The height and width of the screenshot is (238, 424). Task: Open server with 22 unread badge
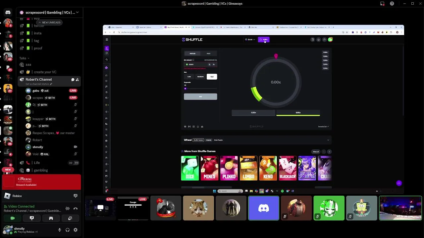click(8, 57)
